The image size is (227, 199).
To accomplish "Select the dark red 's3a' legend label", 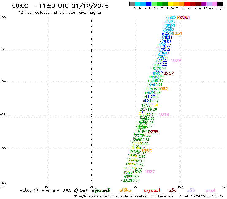I will (172, 190).
